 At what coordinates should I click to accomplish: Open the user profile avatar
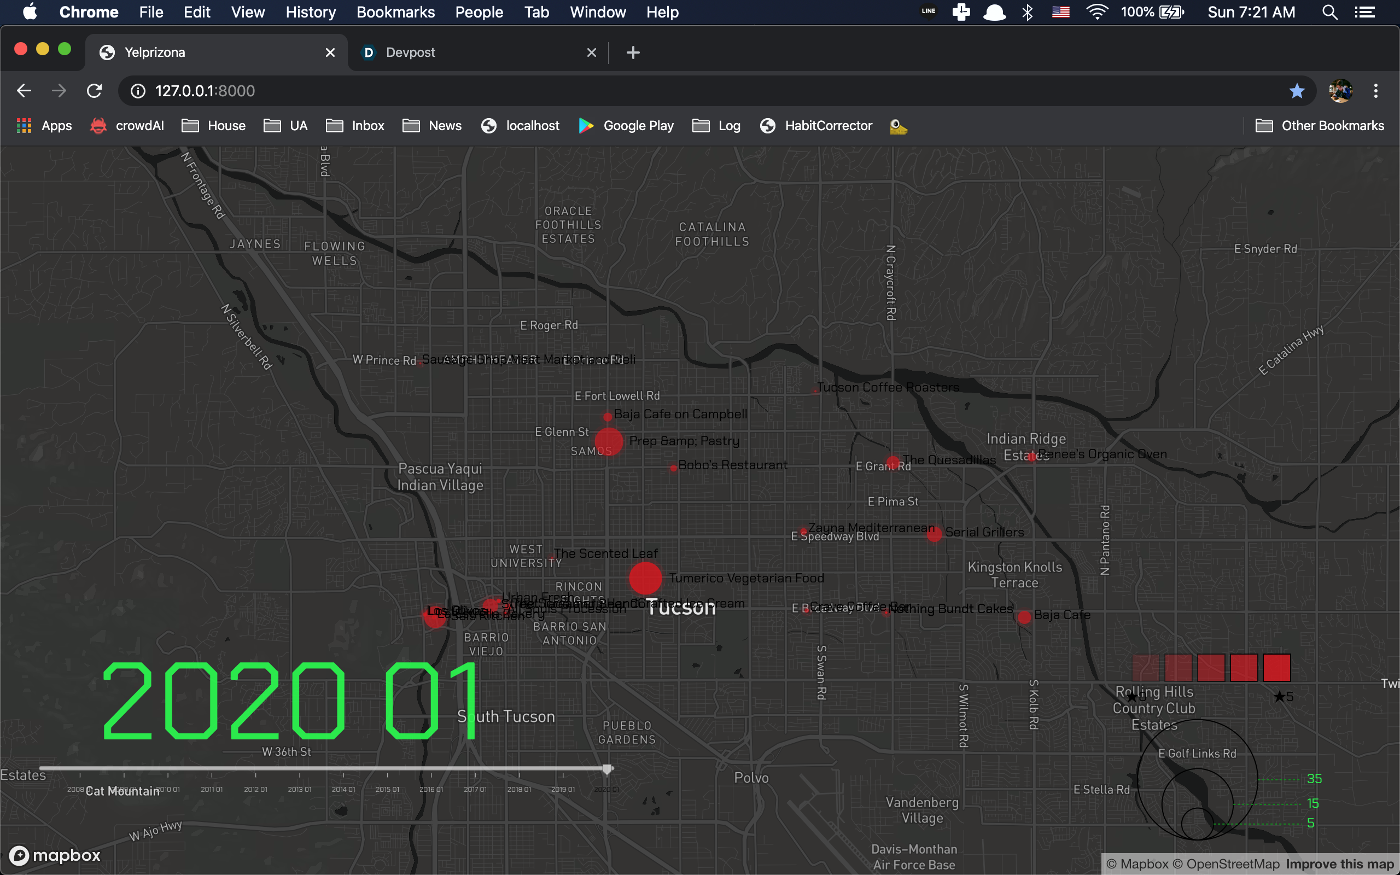pos(1340,91)
